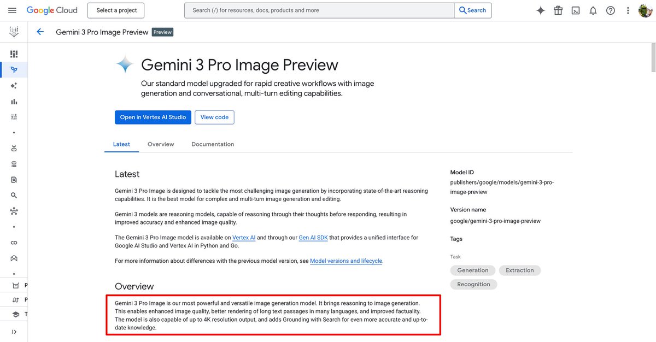
Task: Switch to the Overview tab
Action: [160, 144]
